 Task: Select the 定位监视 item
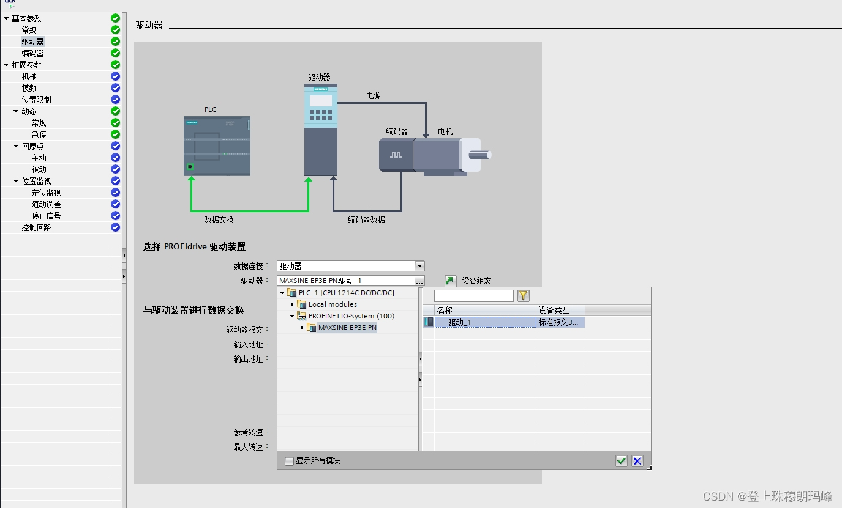46,193
